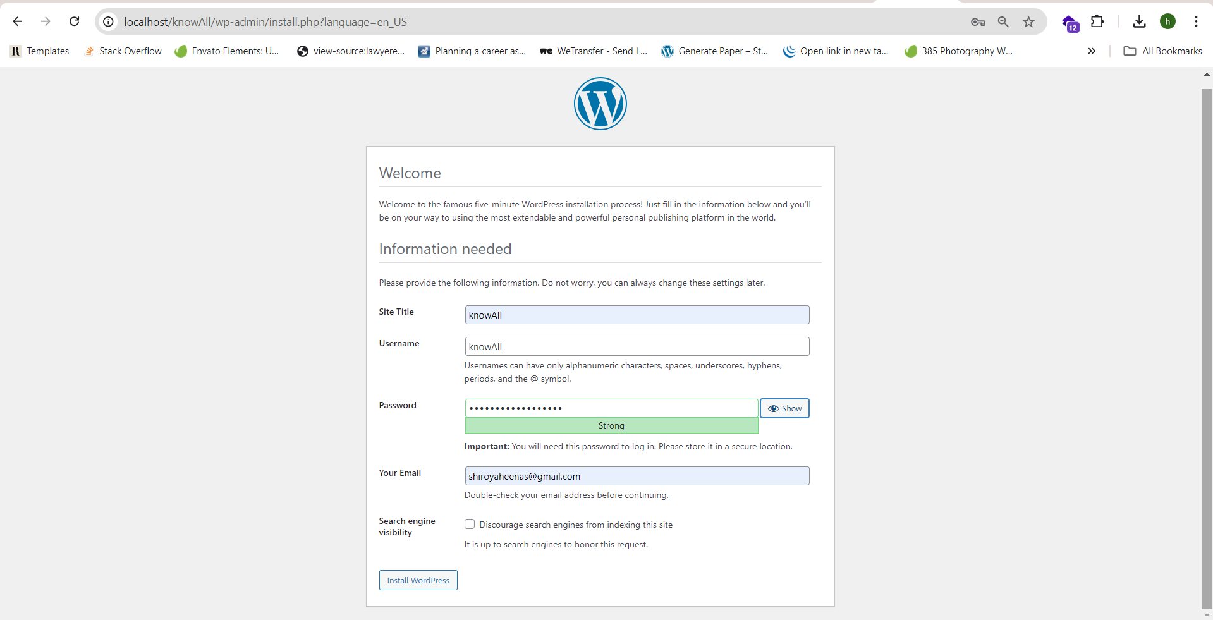Enable discourage search engines from indexing
1213x620 pixels.
[469, 524]
